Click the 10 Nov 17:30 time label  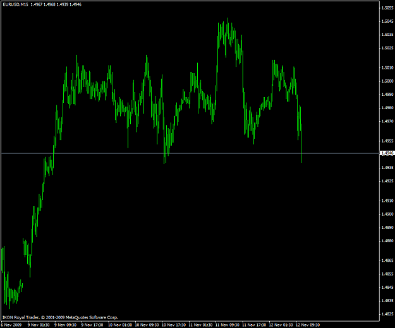174,325
